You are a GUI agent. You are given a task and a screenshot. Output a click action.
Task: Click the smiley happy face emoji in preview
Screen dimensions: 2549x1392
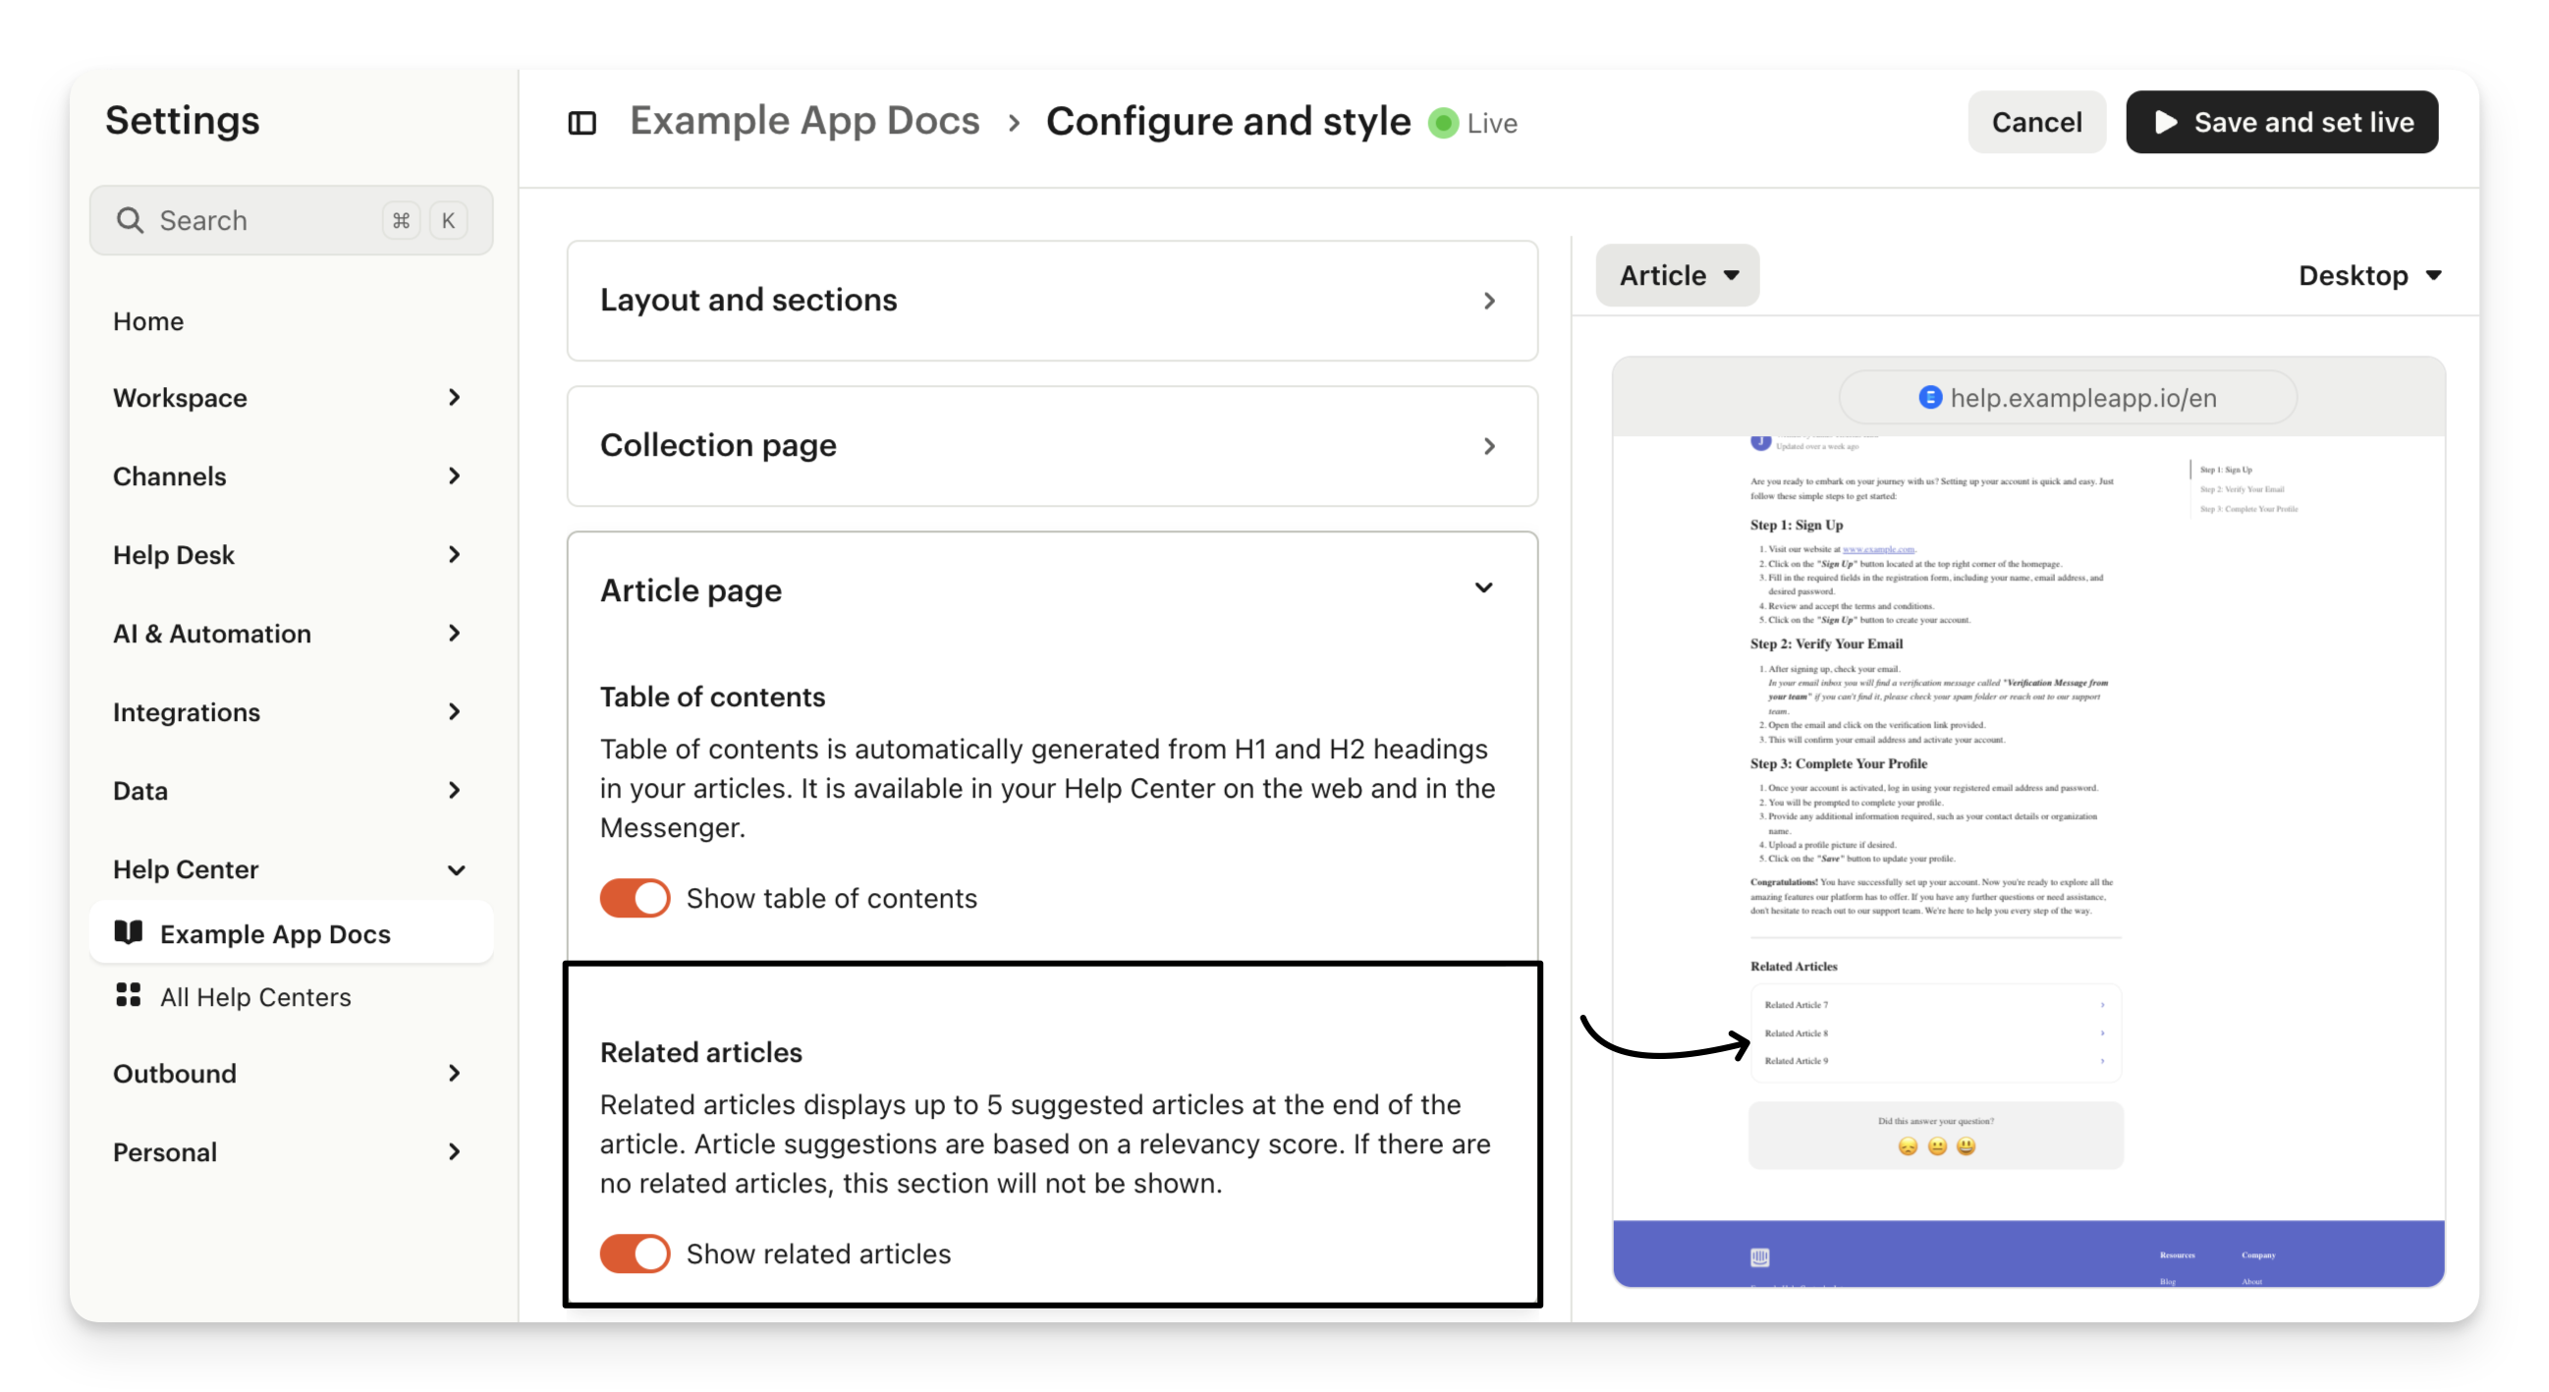pos(1967,1145)
